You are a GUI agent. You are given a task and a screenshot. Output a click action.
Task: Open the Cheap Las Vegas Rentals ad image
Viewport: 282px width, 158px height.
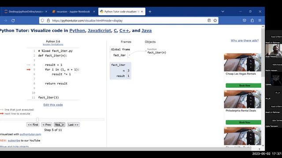(x=242, y=62)
